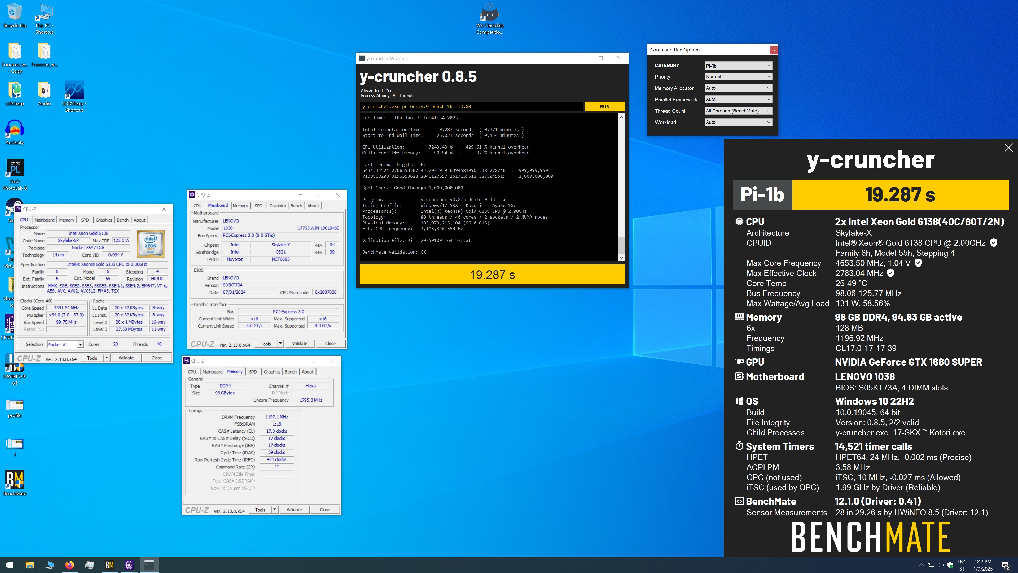Image resolution: width=1018 pixels, height=573 pixels.
Task: Close the Command Line Options window
Action: coord(774,50)
